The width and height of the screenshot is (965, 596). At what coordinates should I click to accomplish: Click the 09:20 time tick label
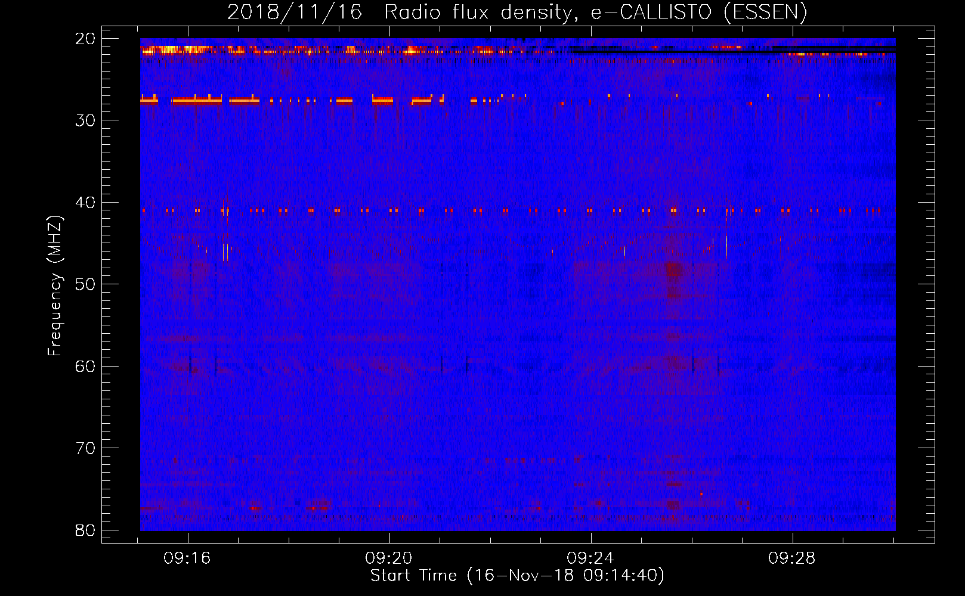pyautogui.click(x=389, y=558)
